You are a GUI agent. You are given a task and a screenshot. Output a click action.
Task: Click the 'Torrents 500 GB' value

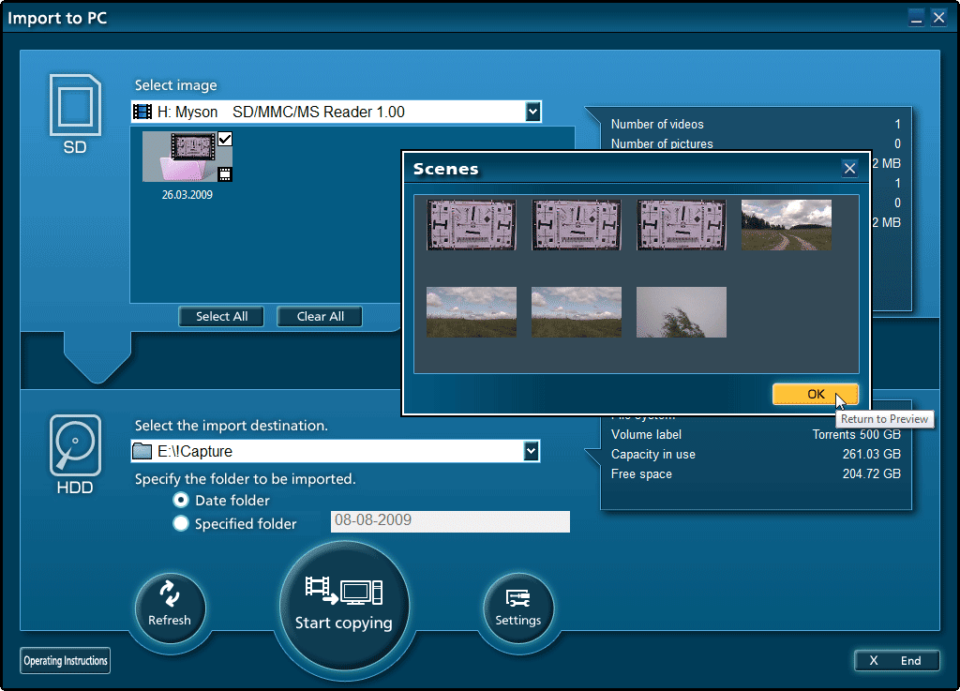(857, 434)
